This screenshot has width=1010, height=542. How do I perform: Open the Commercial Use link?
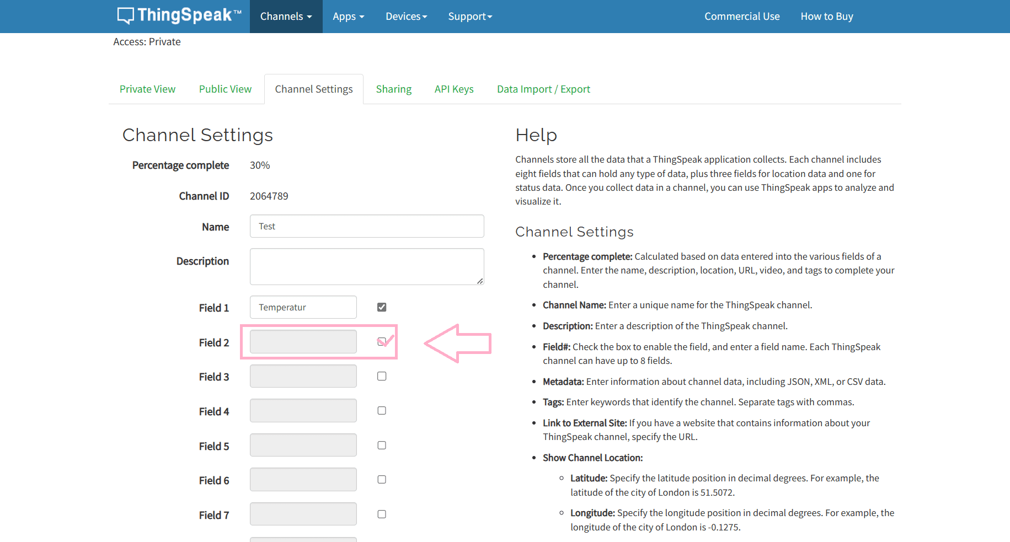(741, 17)
